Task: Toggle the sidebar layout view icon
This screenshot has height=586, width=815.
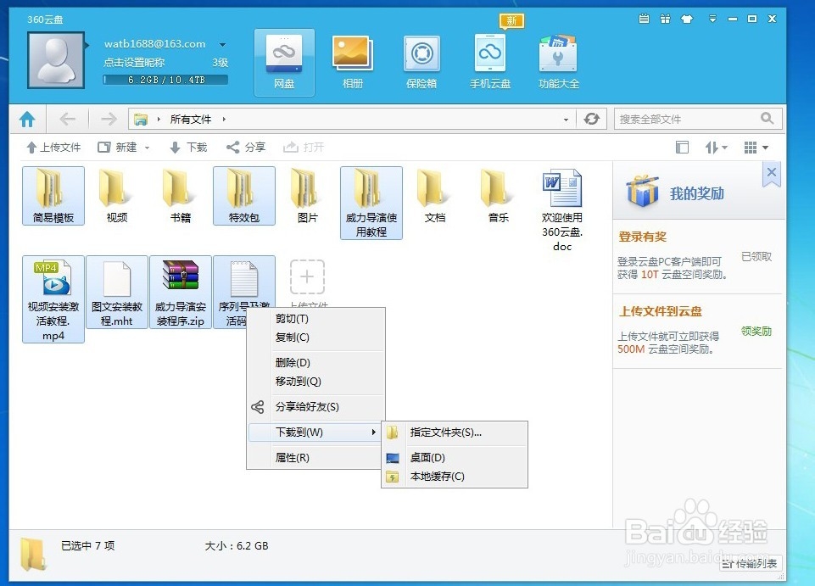Action: [x=682, y=147]
